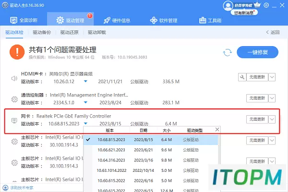Click the network card icon for 网卡
Viewport: 288px width, 192px height.
[x=14, y=120]
